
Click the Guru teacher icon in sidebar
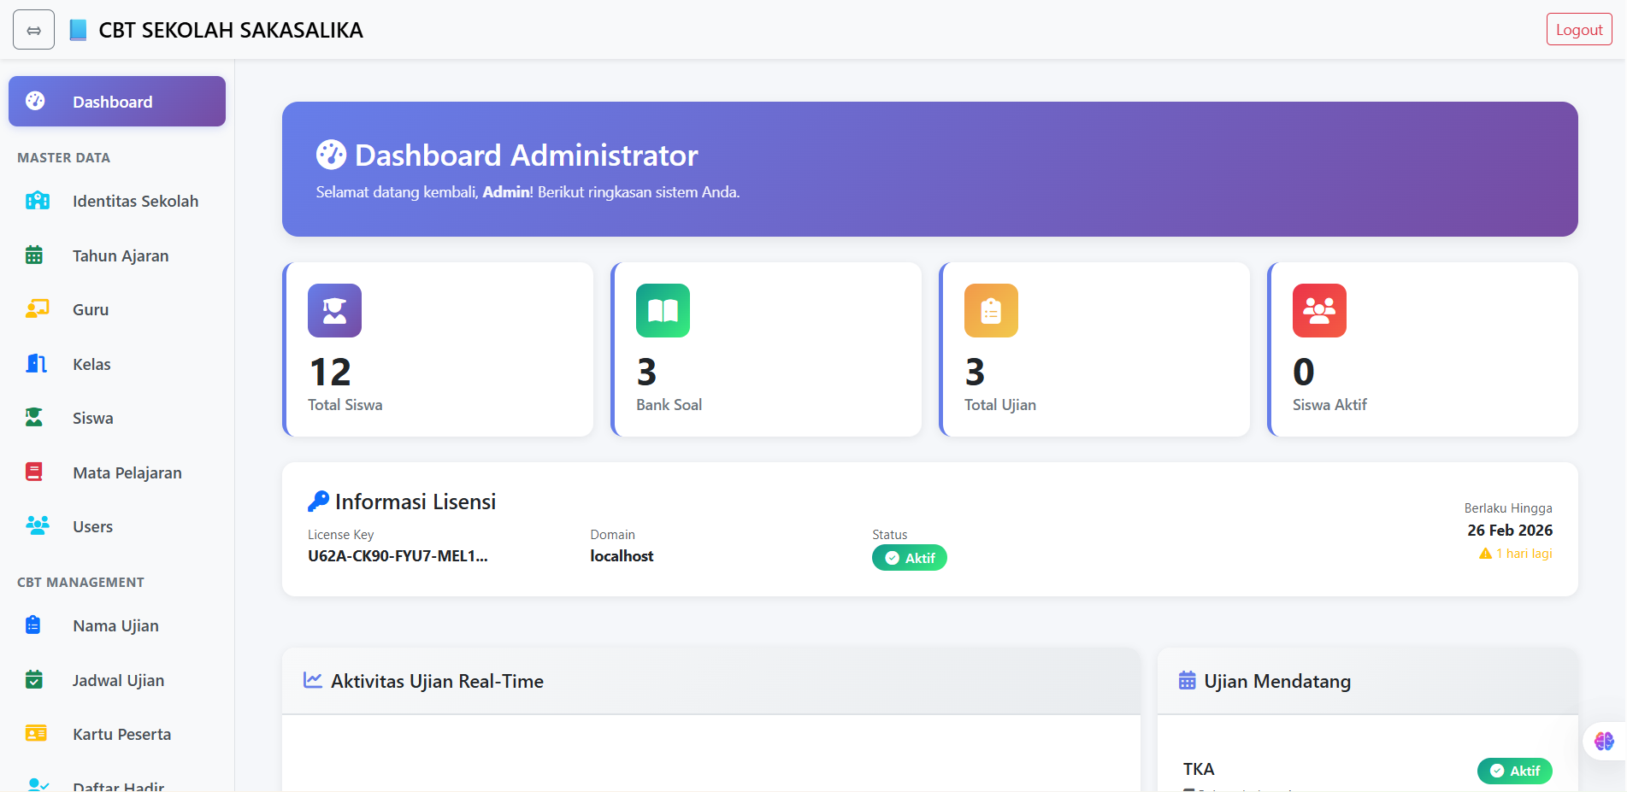coord(36,309)
